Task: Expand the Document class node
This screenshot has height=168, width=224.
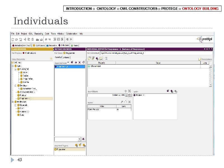Action: coord(16,105)
